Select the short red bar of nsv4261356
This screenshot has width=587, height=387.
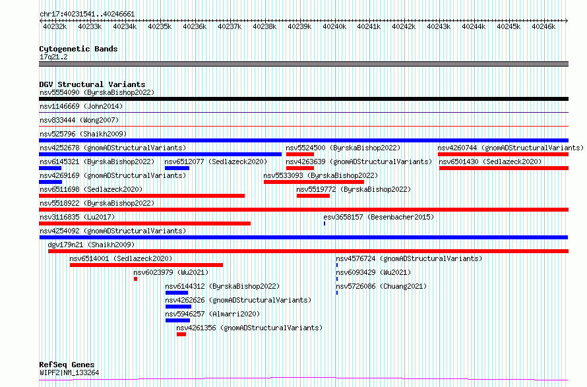click(x=181, y=334)
